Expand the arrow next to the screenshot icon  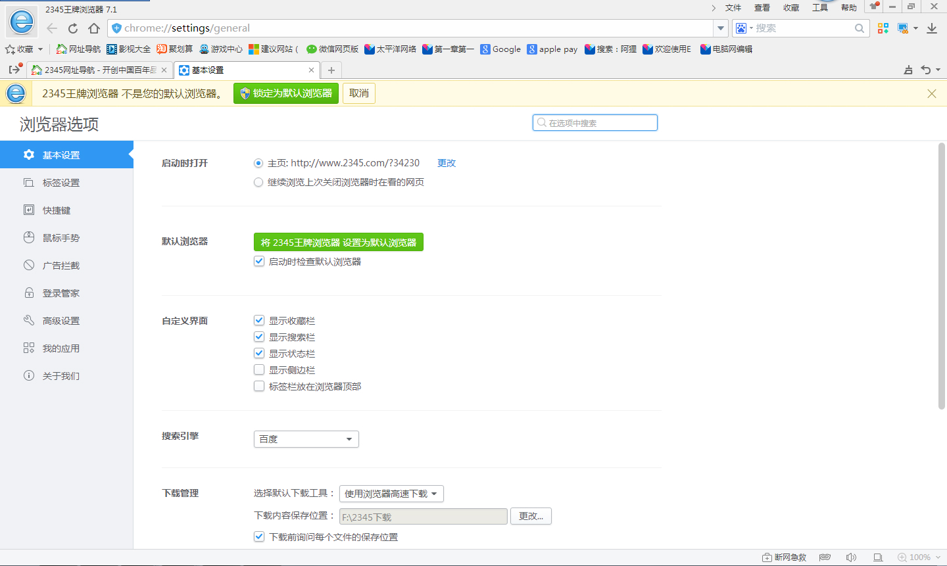[915, 28]
